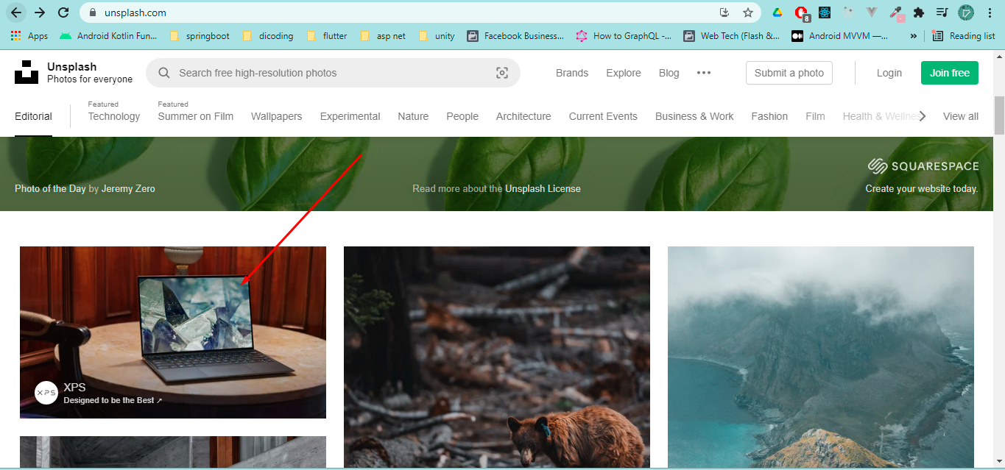Show more bookmarks with double chevron
The width and height of the screenshot is (1005, 470).
pyautogui.click(x=914, y=36)
